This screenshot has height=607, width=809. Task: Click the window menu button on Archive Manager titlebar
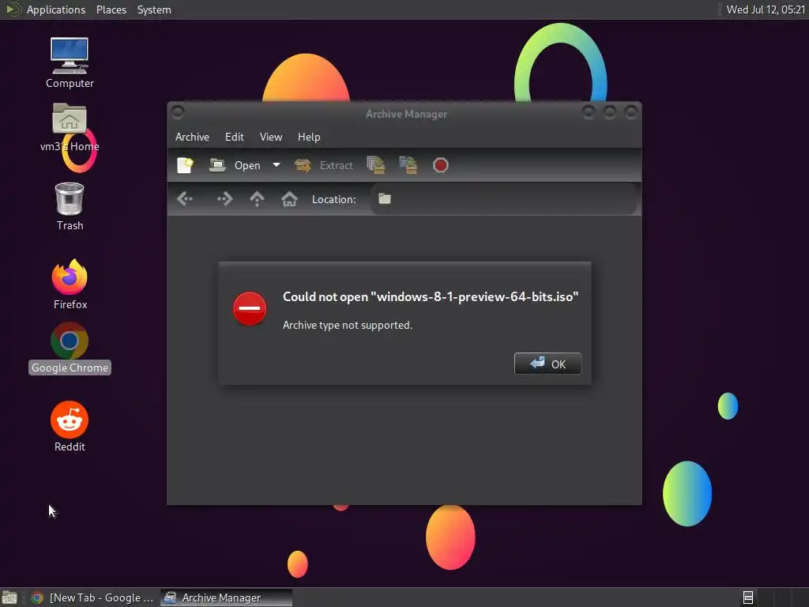[178, 112]
